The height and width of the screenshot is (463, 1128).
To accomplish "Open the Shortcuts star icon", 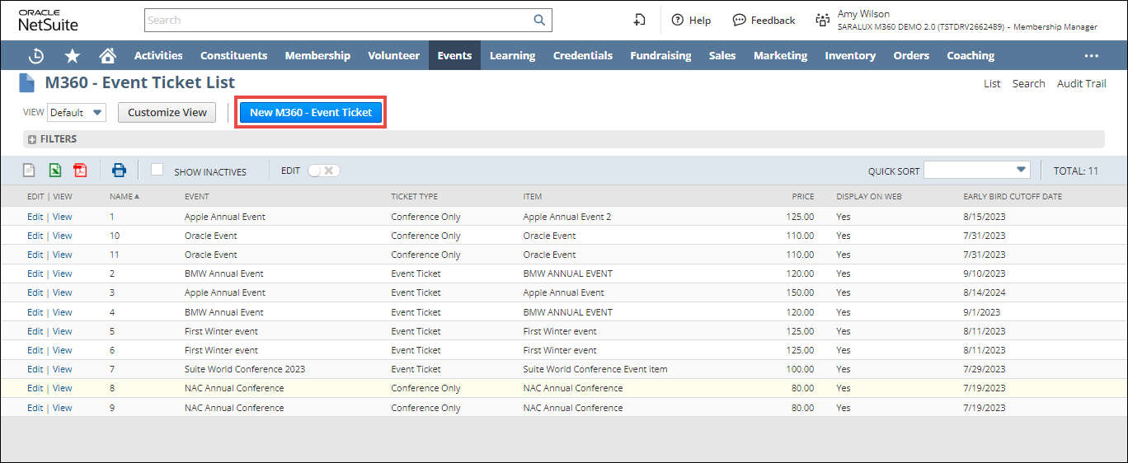I will pos(73,56).
